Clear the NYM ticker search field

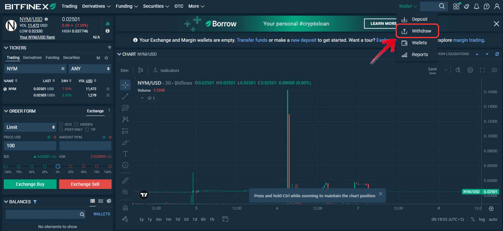point(63,69)
